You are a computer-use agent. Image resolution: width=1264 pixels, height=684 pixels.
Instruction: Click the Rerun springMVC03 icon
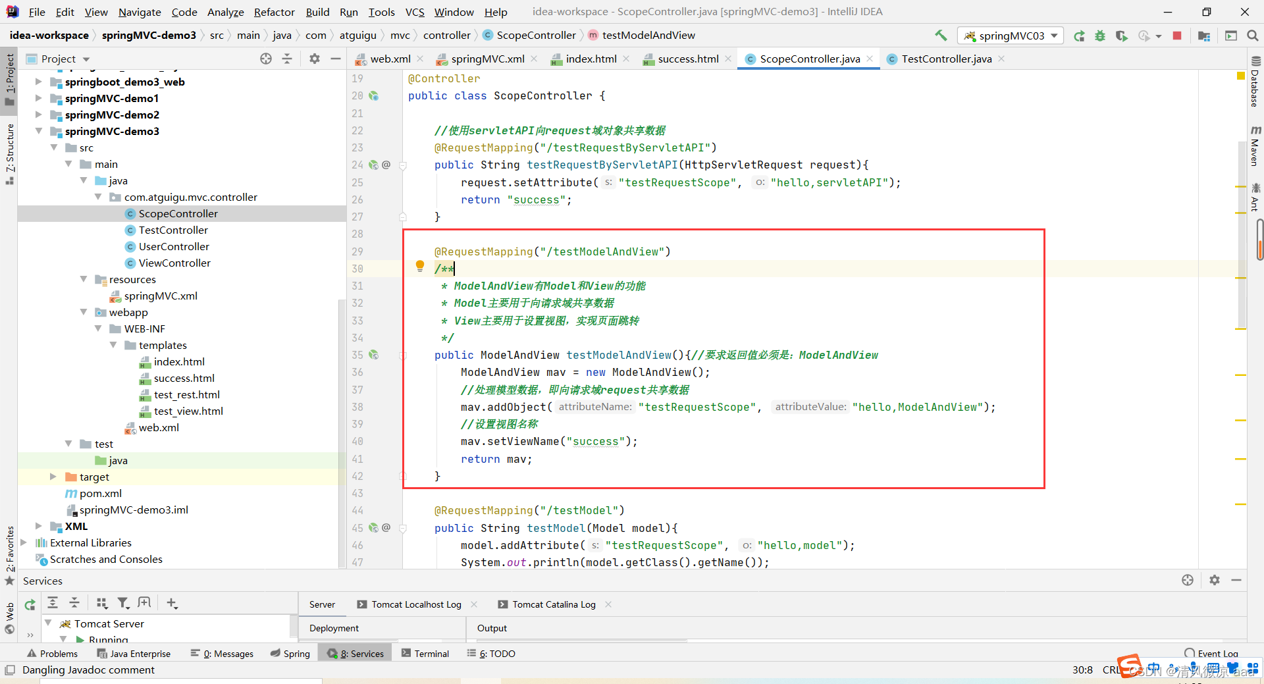[x=1079, y=36]
